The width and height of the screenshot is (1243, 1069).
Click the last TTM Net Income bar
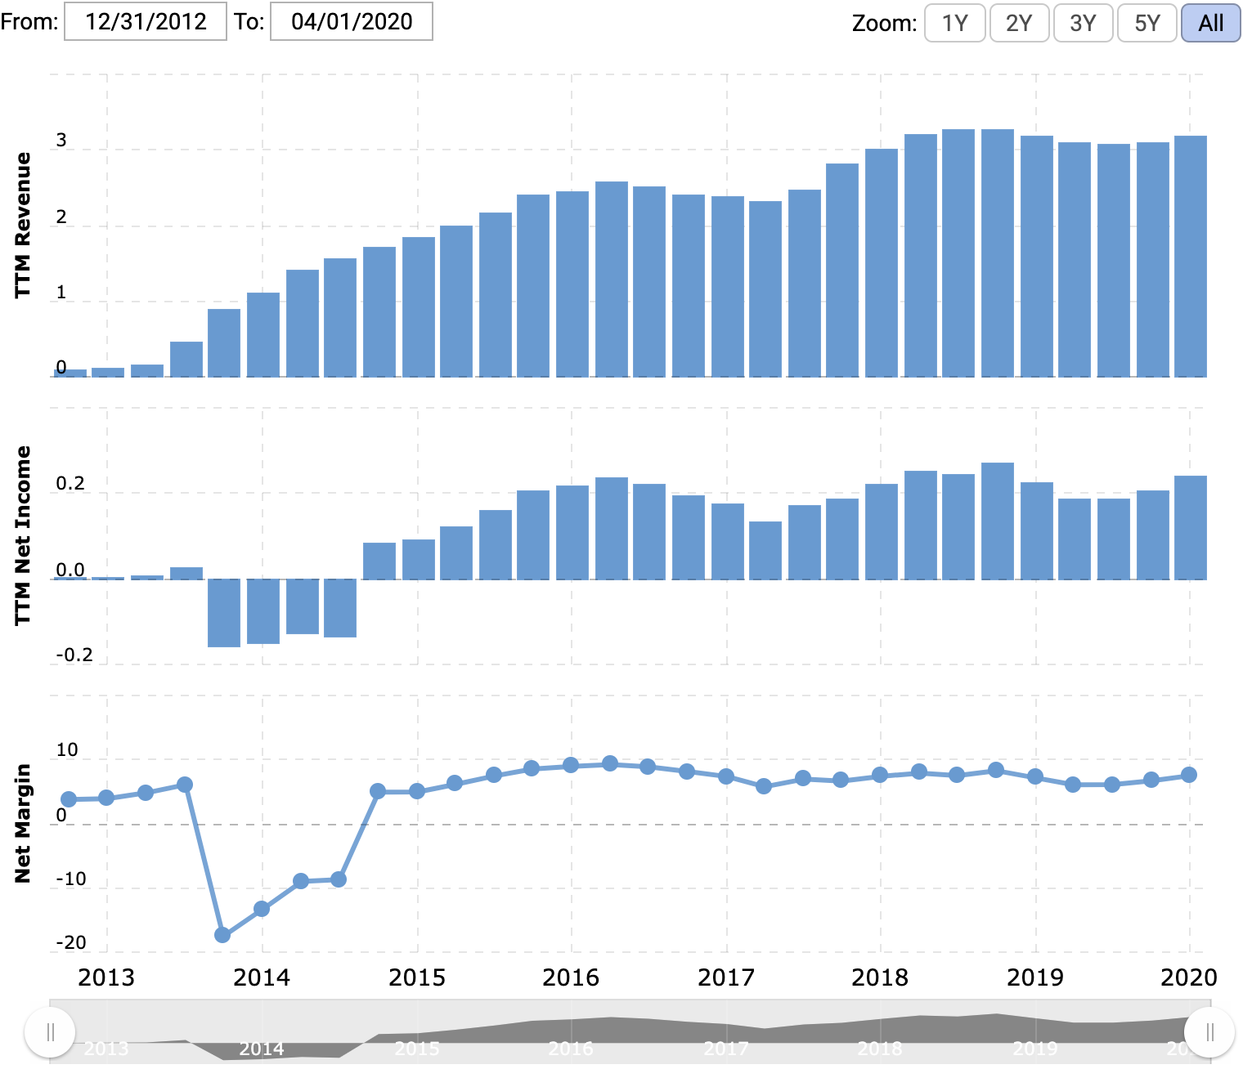click(x=1191, y=528)
